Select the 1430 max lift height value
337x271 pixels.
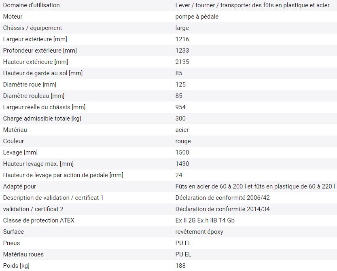(182, 164)
